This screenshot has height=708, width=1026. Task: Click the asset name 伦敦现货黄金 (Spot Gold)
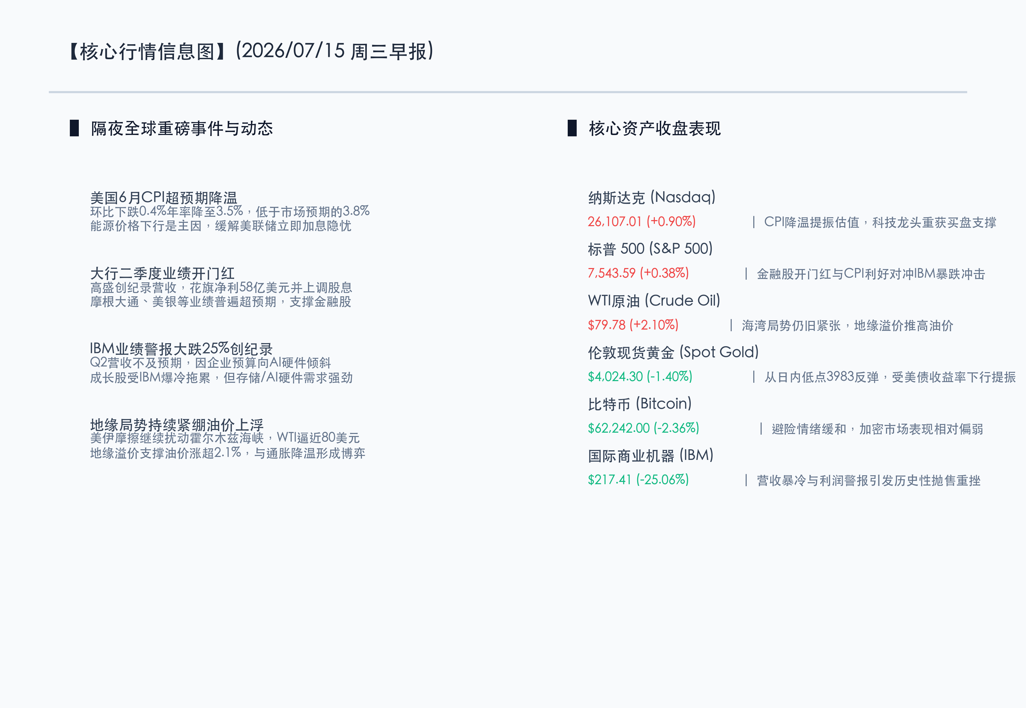[x=673, y=352]
